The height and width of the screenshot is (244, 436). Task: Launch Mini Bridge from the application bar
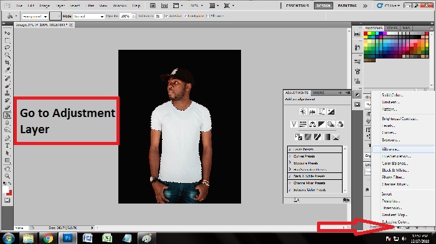(x=164, y=6)
